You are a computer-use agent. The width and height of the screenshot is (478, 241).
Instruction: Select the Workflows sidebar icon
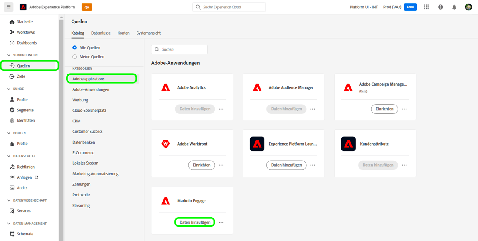click(x=12, y=32)
